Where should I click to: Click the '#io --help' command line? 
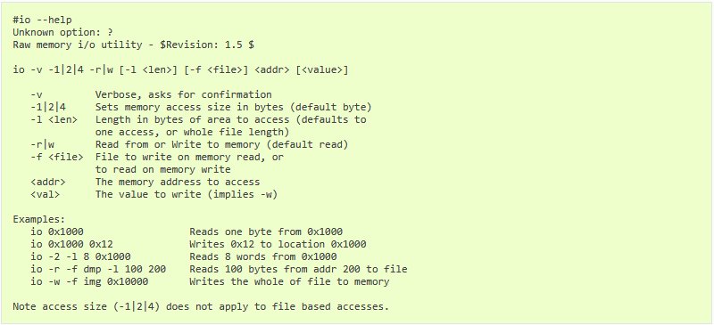point(42,20)
